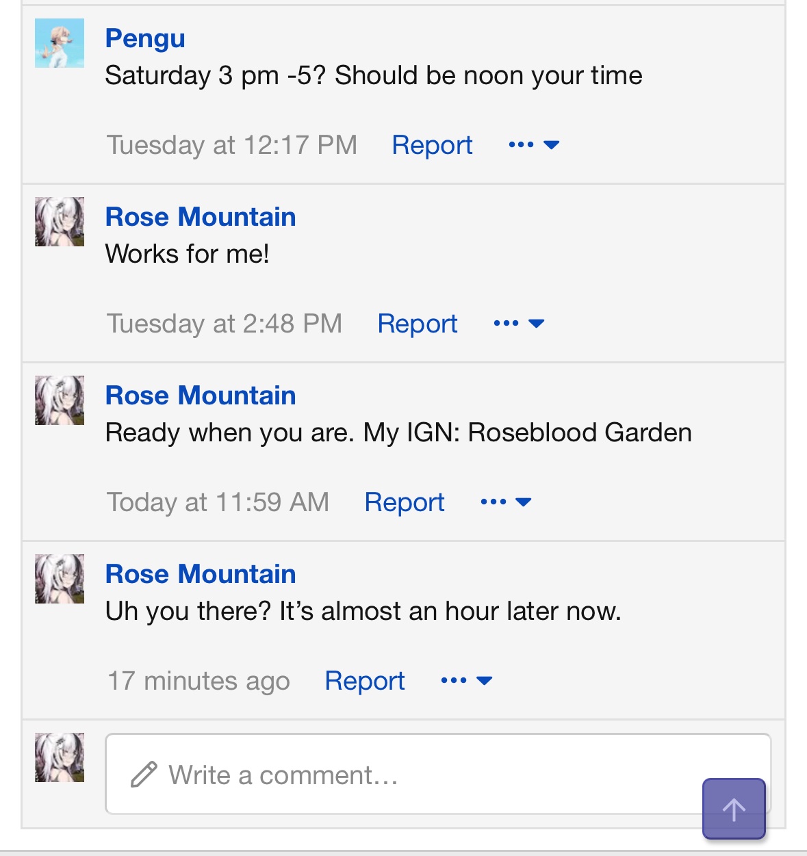This screenshot has width=807, height=856.
Task: Click pencil icon in comment box
Action: coord(144,775)
